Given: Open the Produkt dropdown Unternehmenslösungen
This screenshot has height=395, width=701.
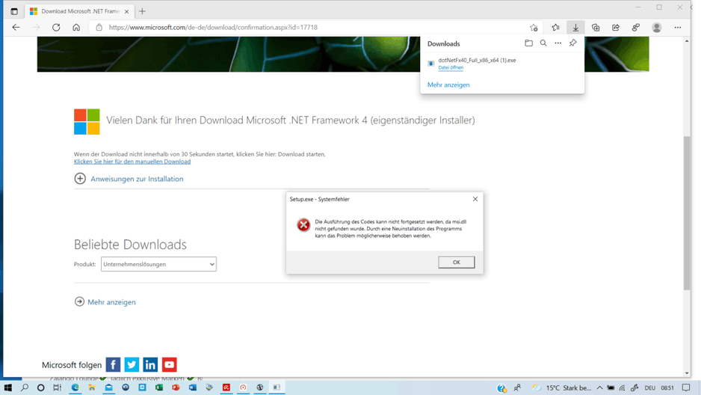Looking at the screenshot, I should (x=158, y=264).
